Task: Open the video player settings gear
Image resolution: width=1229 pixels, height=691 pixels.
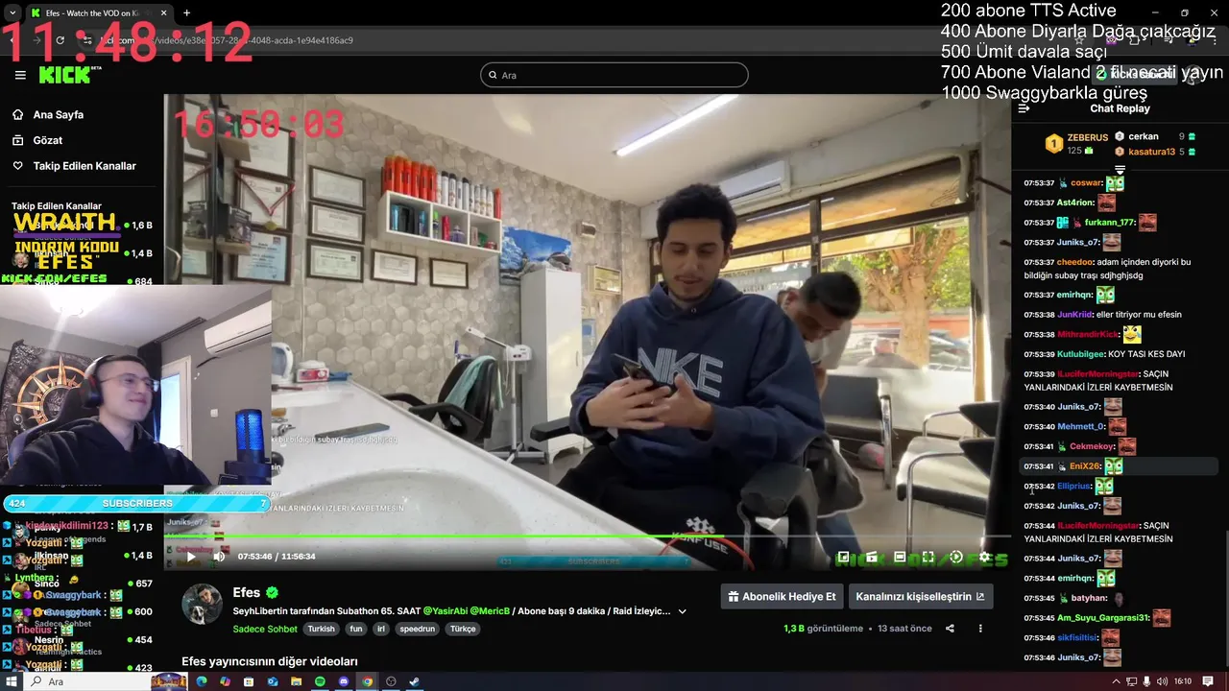Action: pyautogui.click(x=984, y=557)
